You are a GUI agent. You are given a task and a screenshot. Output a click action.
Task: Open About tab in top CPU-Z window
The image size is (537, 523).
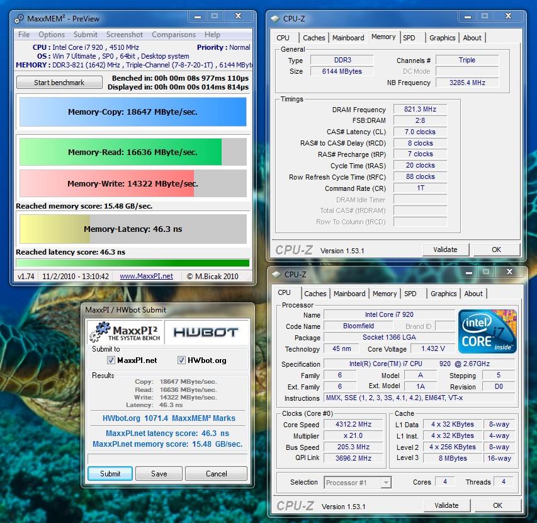(x=472, y=38)
